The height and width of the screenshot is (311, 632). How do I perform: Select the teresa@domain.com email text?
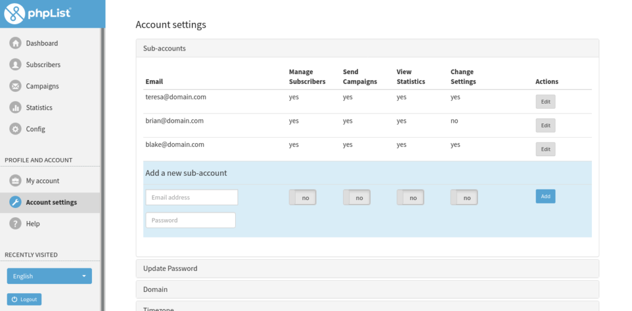176,97
